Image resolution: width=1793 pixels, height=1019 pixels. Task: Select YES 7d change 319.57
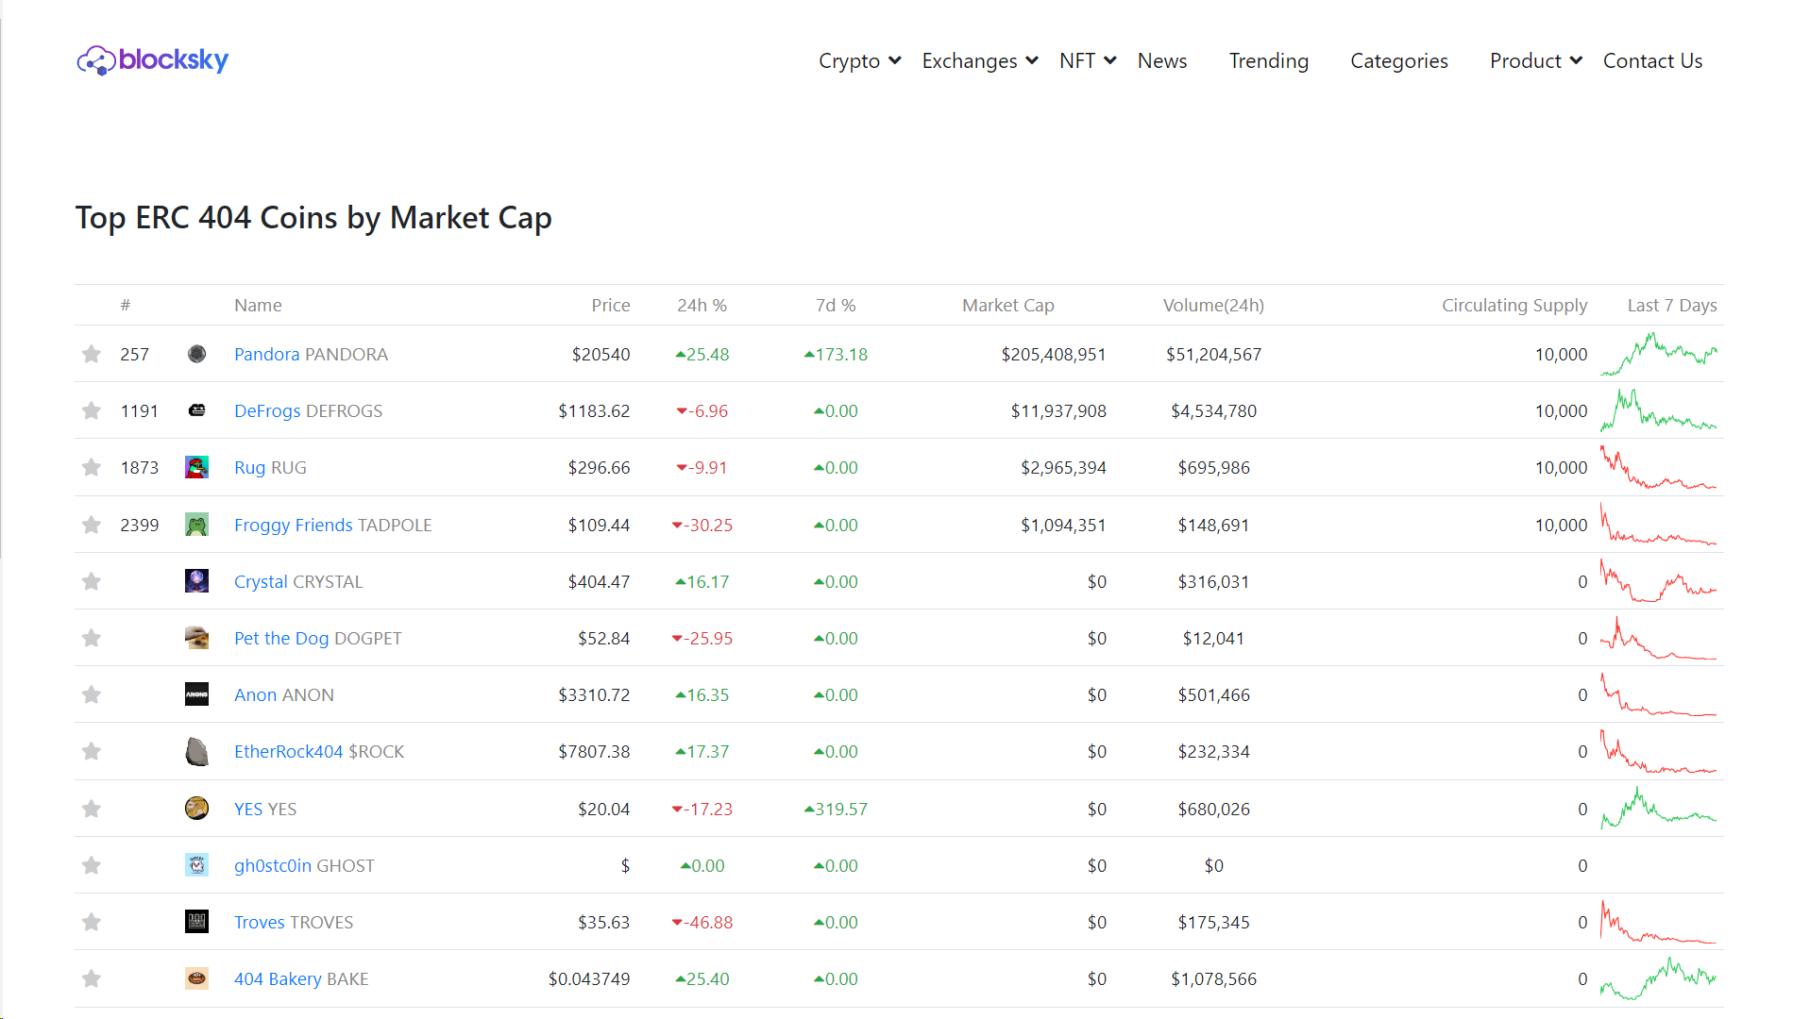click(836, 809)
